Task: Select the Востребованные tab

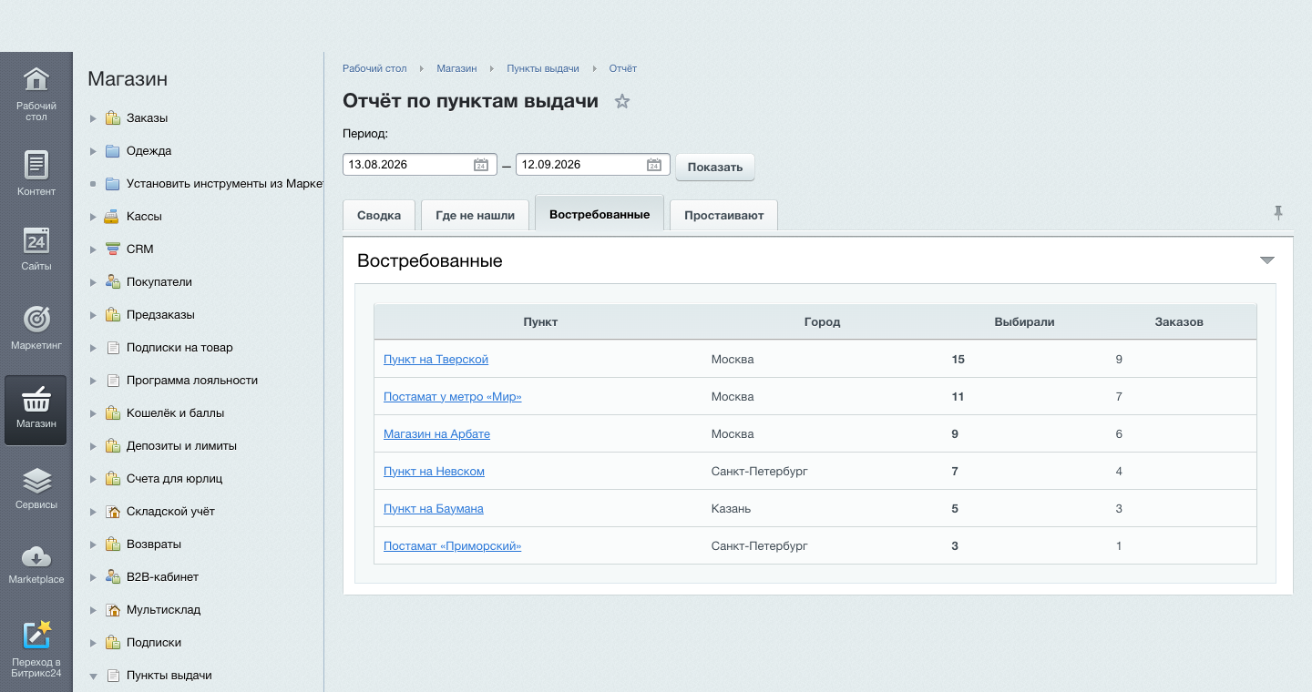Action: click(x=600, y=214)
